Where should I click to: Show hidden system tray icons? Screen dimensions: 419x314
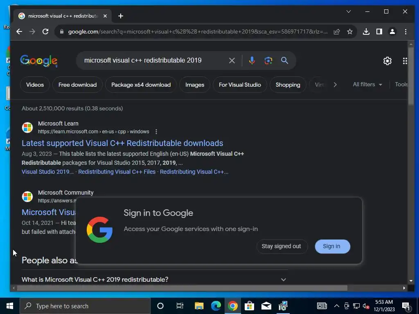click(337, 306)
